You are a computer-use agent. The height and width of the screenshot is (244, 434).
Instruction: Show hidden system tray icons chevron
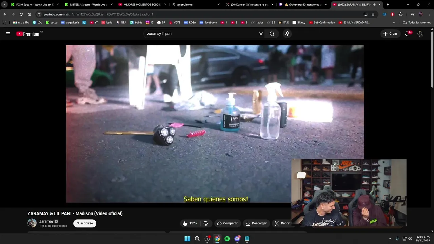pyautogui.click(x=390, y=239)
